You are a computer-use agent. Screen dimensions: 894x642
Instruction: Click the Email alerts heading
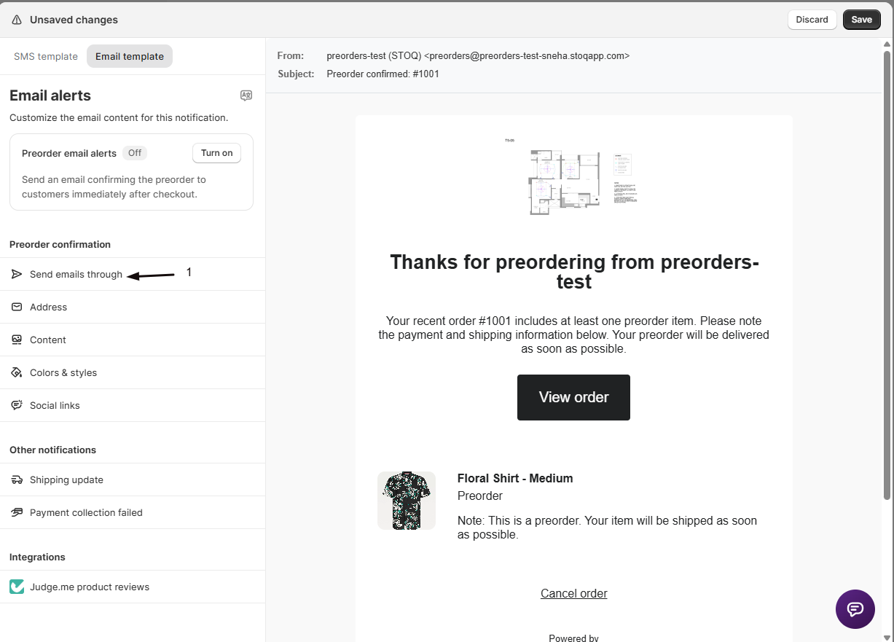pyautogui.click(x=50, y=95)
